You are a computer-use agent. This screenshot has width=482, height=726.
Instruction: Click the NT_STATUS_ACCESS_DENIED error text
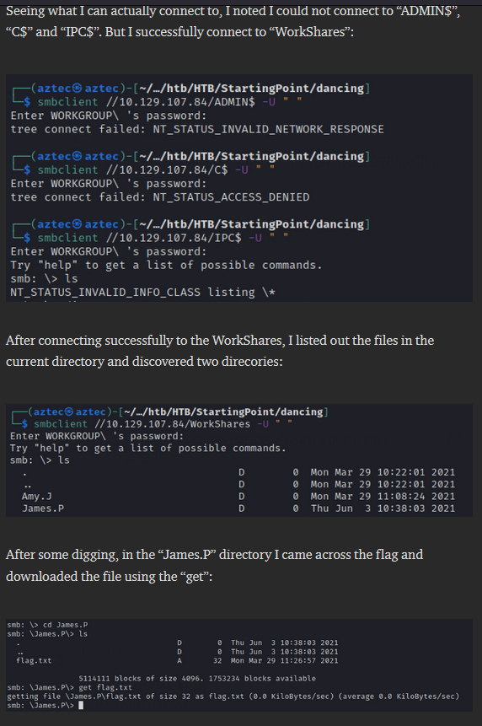(231, 197)
